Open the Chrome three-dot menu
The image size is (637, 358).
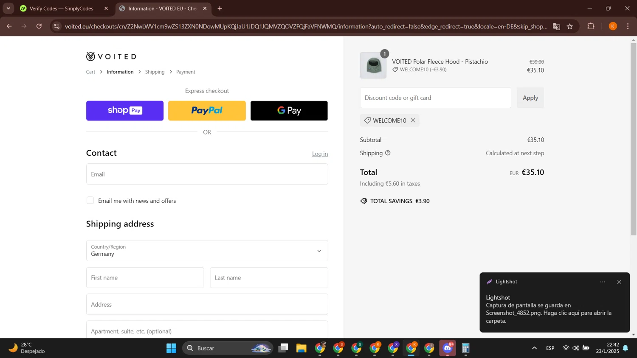click(x=628, y=26)
